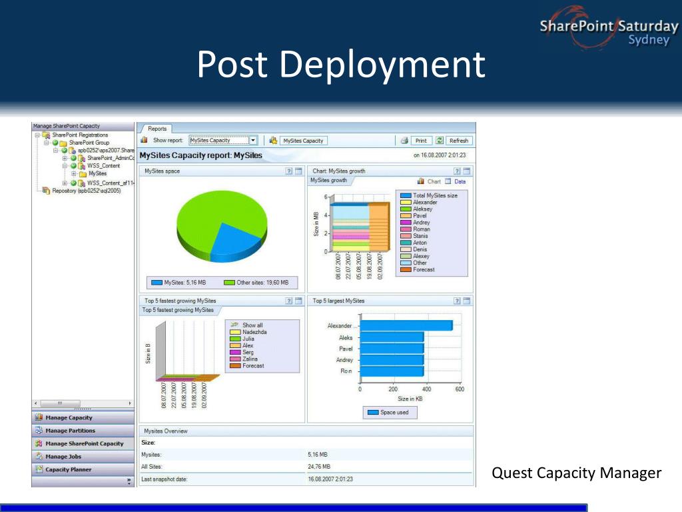Screen dimensions: 682x512
Task: Collapse the SharePoint Registrations node
Action: click(x=37, y=135)
